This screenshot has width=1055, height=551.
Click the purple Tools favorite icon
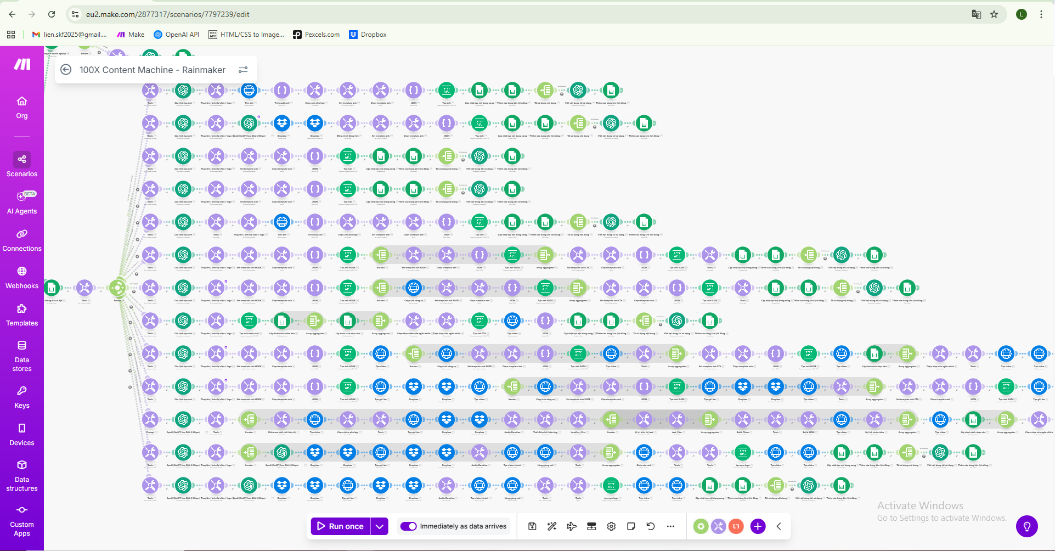718,526
